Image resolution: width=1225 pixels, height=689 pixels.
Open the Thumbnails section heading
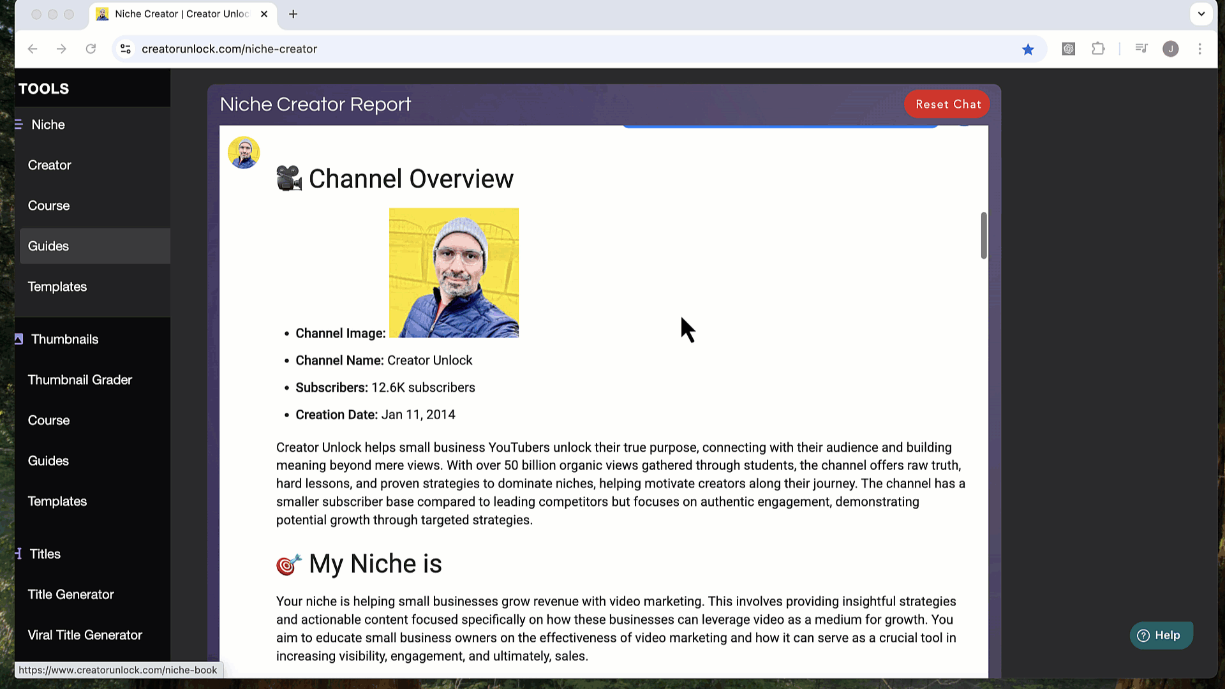64,339
